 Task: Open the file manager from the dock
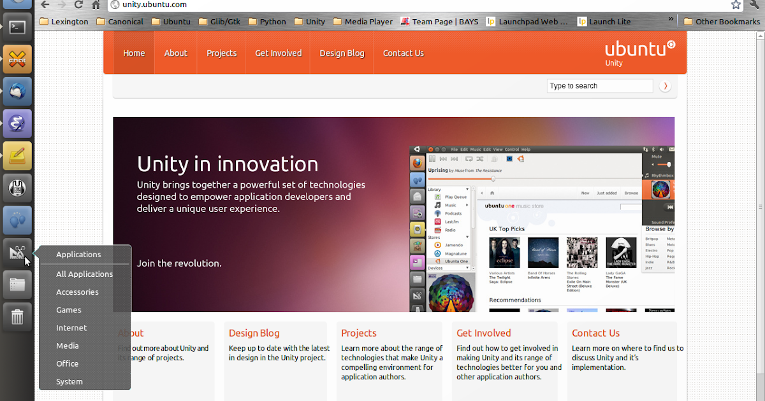pos(17,285)
